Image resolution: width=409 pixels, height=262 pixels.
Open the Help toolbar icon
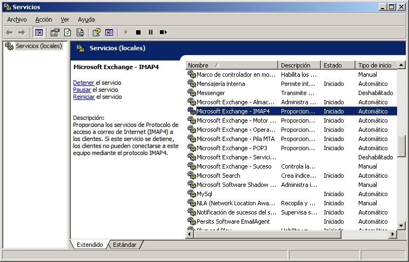click(96, 32)
